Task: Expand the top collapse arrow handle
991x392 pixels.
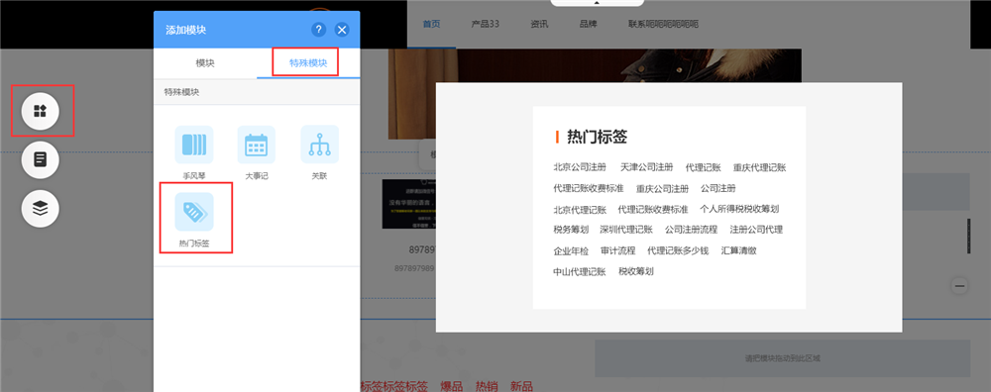Action: 596,3
